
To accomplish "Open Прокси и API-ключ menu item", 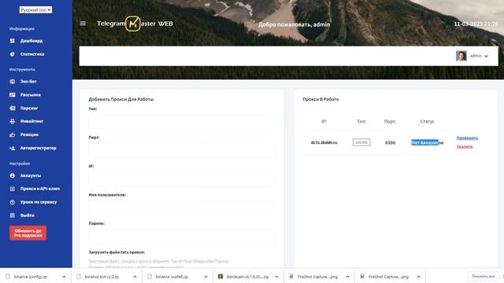I will [40, 189].
